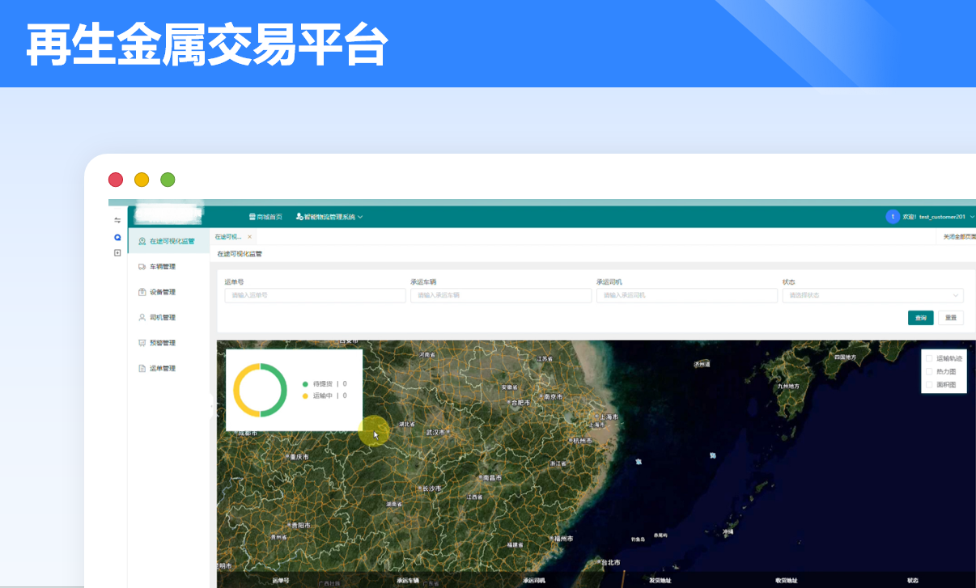Close the 在途可视... tab with its X
The image size is (976, 588).
(249, 237)
